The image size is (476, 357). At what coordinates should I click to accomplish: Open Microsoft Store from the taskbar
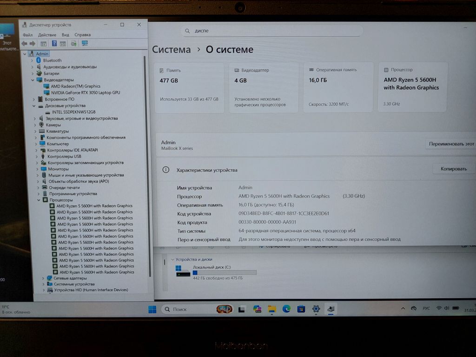tap(301, 309)
